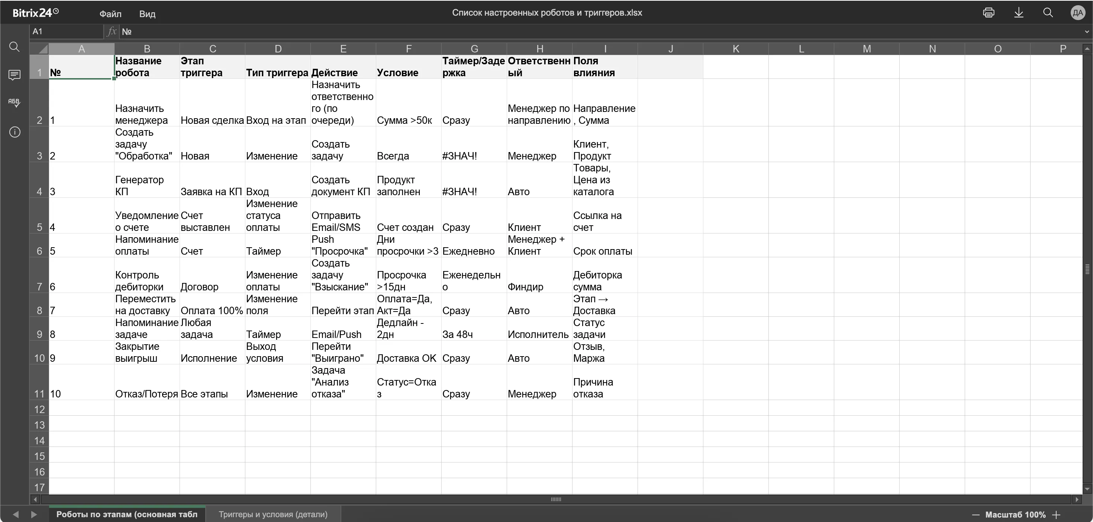
Task: Select cell Генератор КП
Action: pos(147,180)
